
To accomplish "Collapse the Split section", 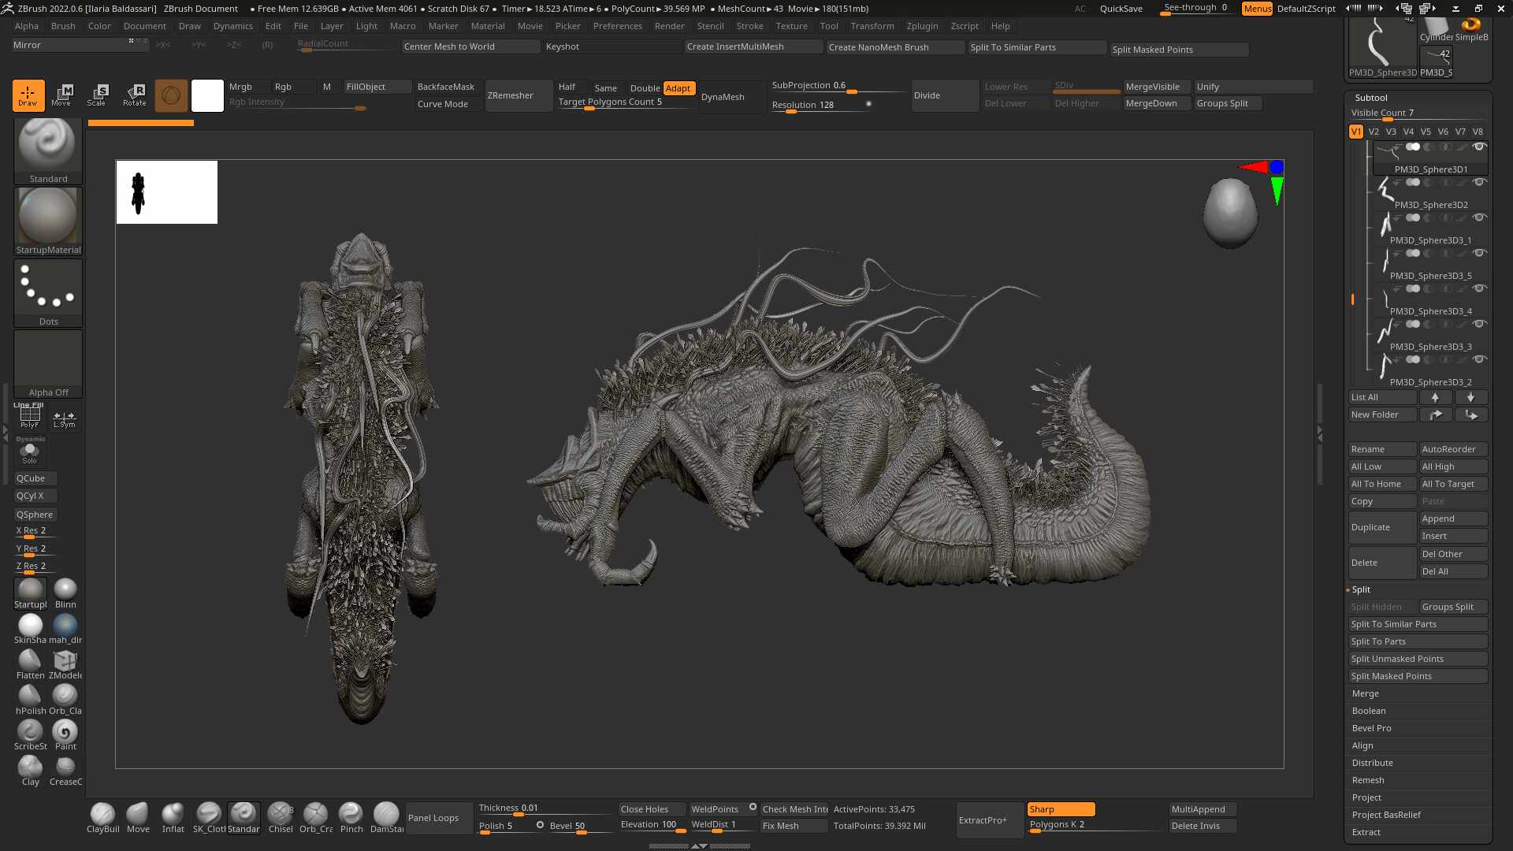I will coord(1361,589).
